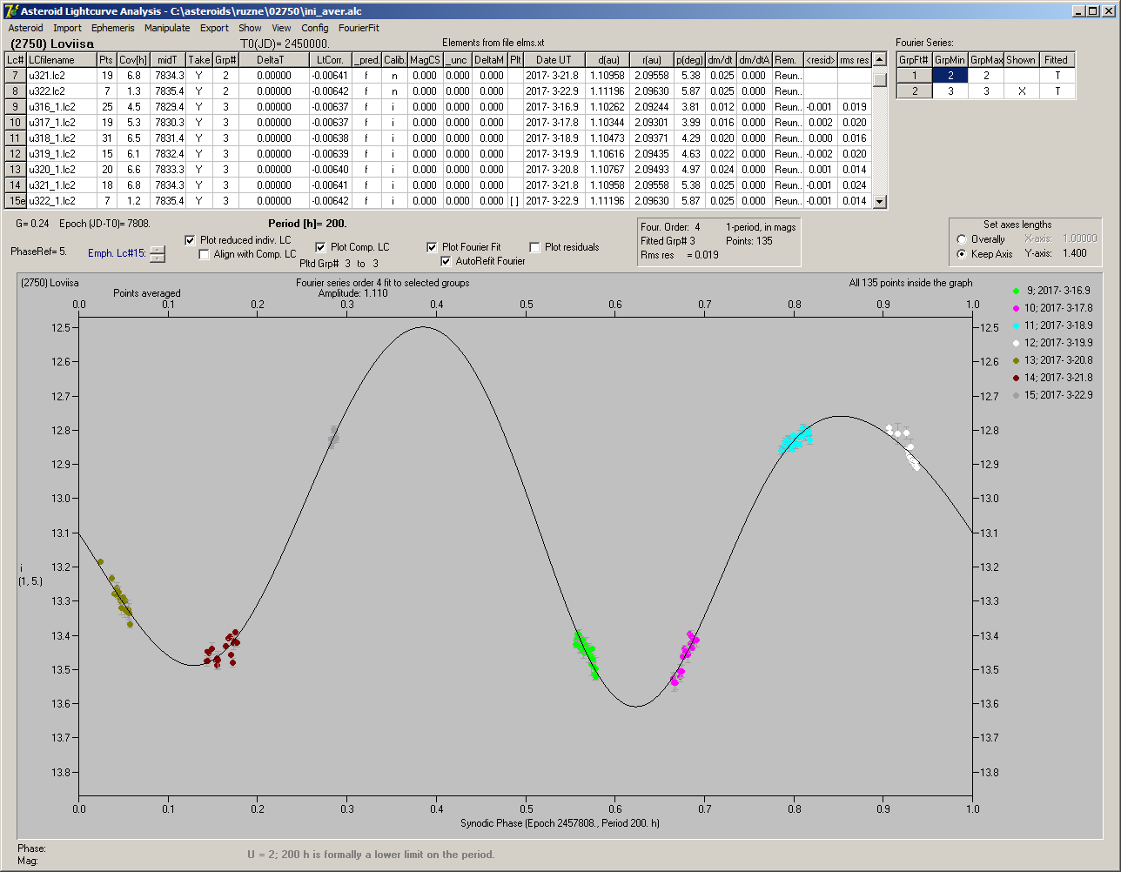This screenshot has width=1121, height=872.
Task: Toggle Plot Comp. LC checkbox
Action: pyautogui.click(x=320, y=247)
